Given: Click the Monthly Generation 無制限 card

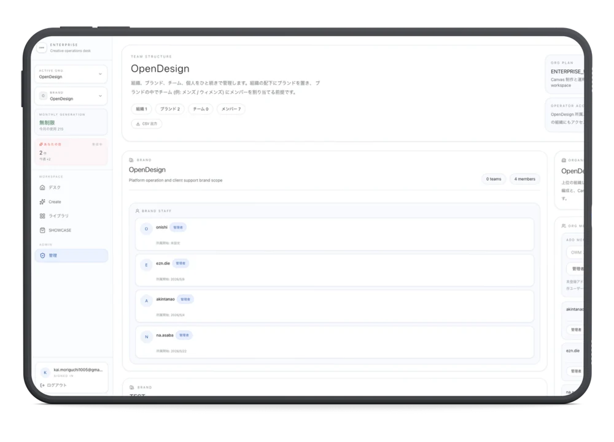Looking at the screenshot, I should tap(71, 123).
